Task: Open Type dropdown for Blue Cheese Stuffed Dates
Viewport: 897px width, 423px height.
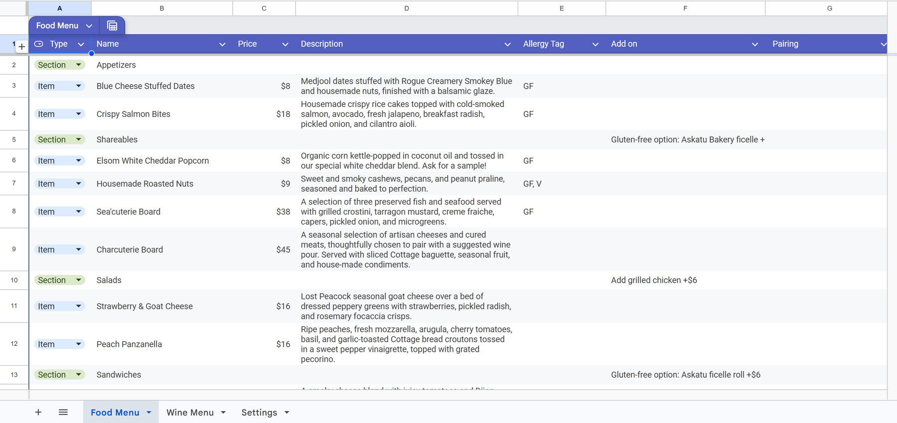Action: click(79, 86)
